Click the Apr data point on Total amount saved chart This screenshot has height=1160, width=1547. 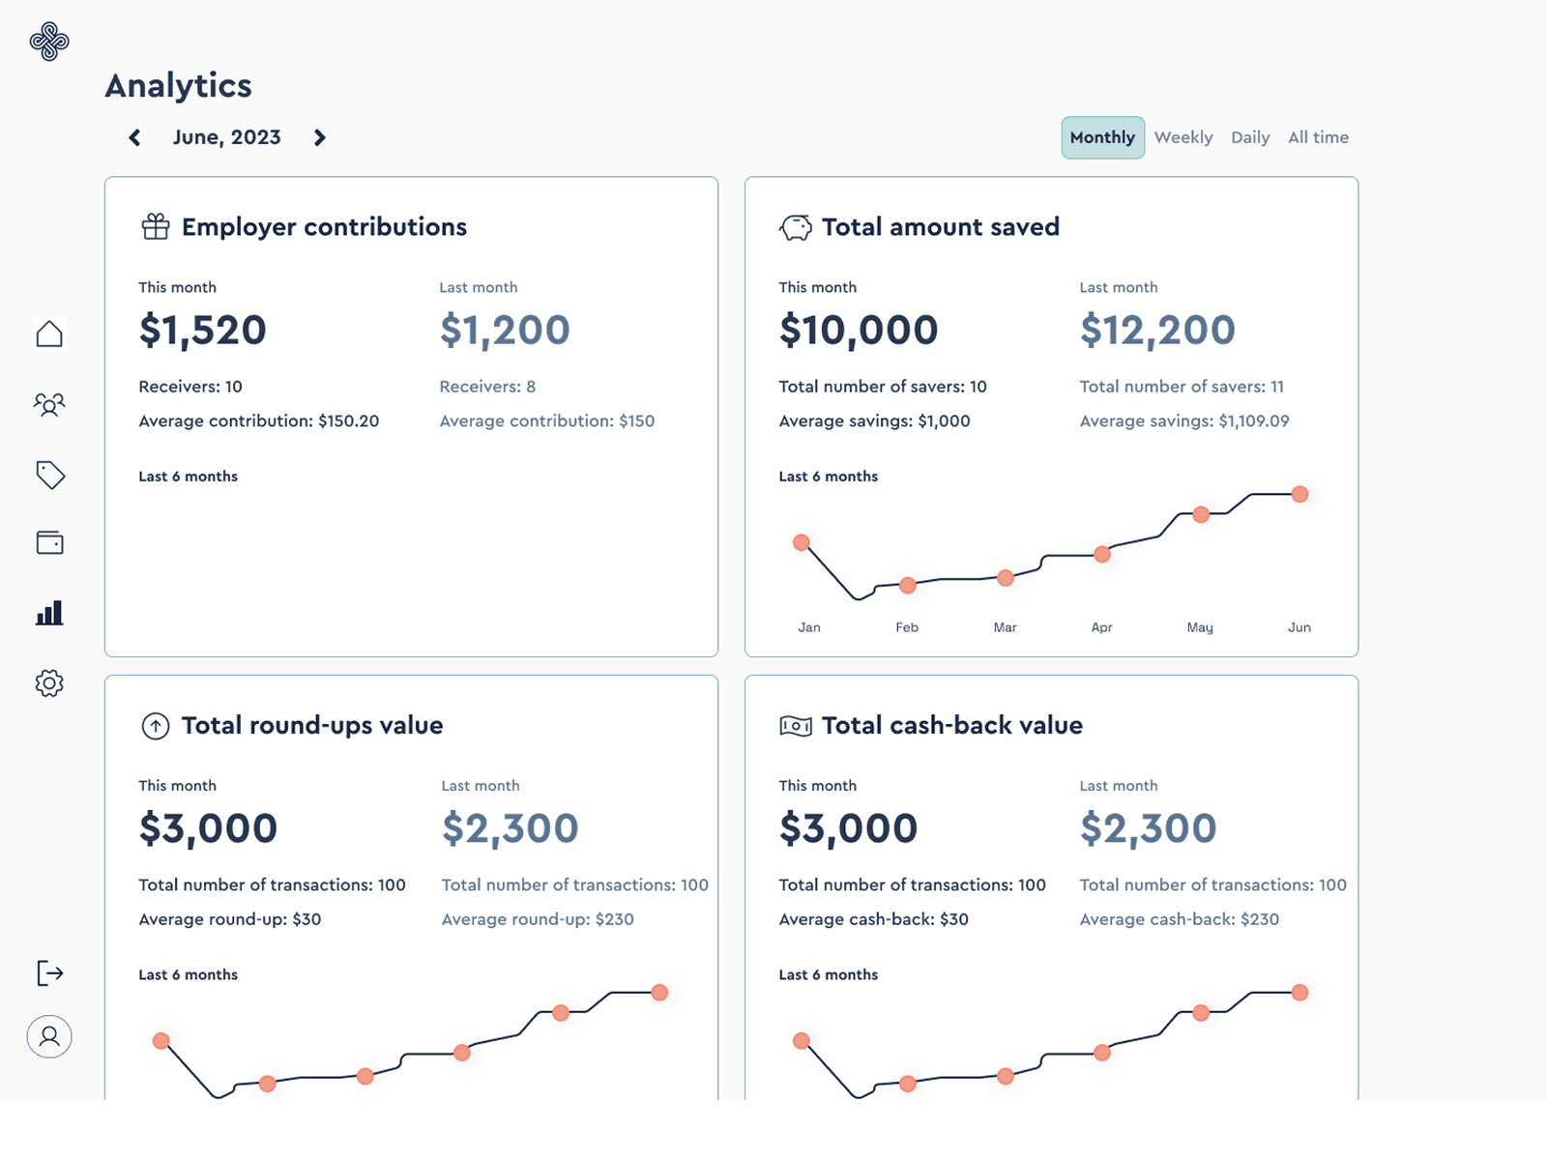[x=1102, y=554]
